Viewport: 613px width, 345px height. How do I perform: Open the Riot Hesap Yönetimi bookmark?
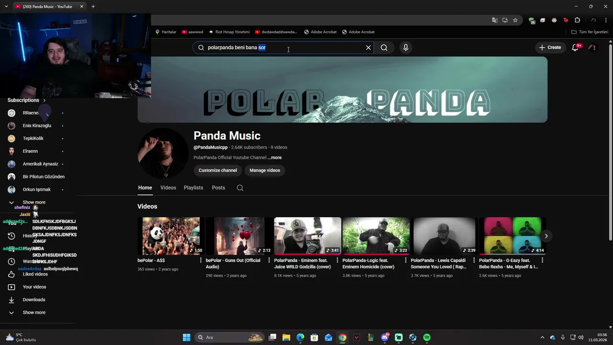pyautogui.click(x=229, y=32)
